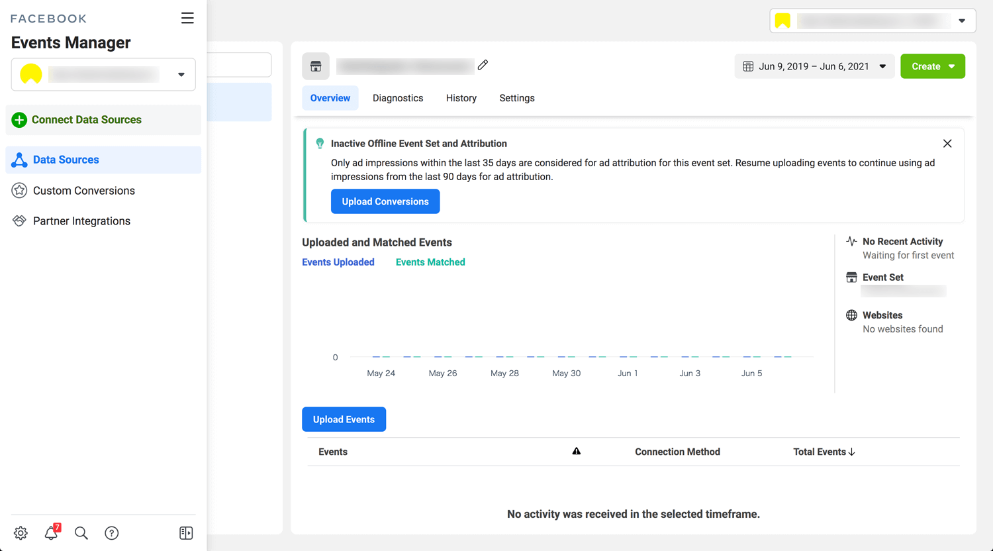
Task: Click the Websites globe icon
Action: click(851, 315)
